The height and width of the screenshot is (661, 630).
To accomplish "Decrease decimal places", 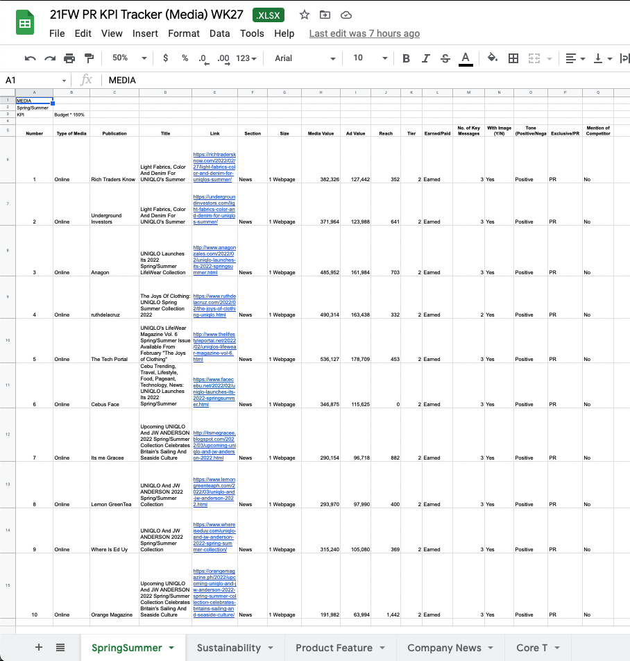I will point(203,59).
